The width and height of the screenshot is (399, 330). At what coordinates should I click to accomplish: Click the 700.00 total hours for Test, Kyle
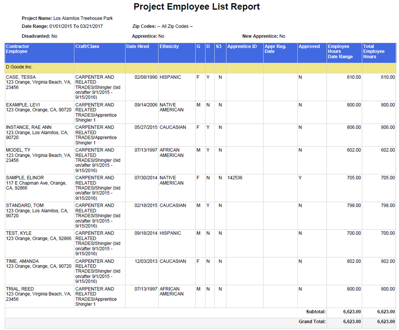[x=388, y=233]
